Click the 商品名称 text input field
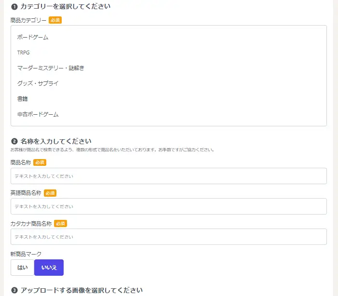 point(168,176)
